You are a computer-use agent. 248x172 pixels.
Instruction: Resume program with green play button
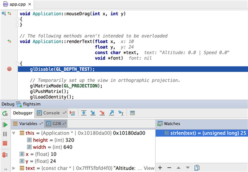pos(5,124)
